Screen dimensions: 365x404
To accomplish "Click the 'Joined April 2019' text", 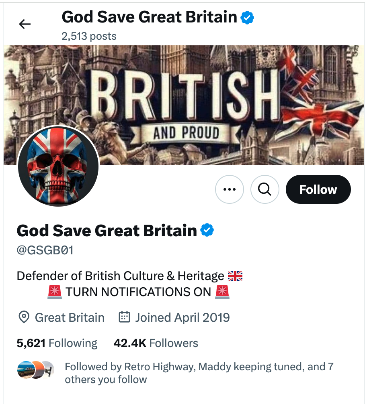I will pos(182,318).
